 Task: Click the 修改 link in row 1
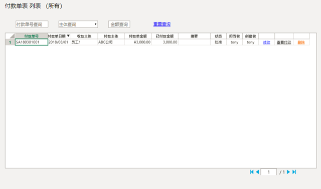point(266,42)
